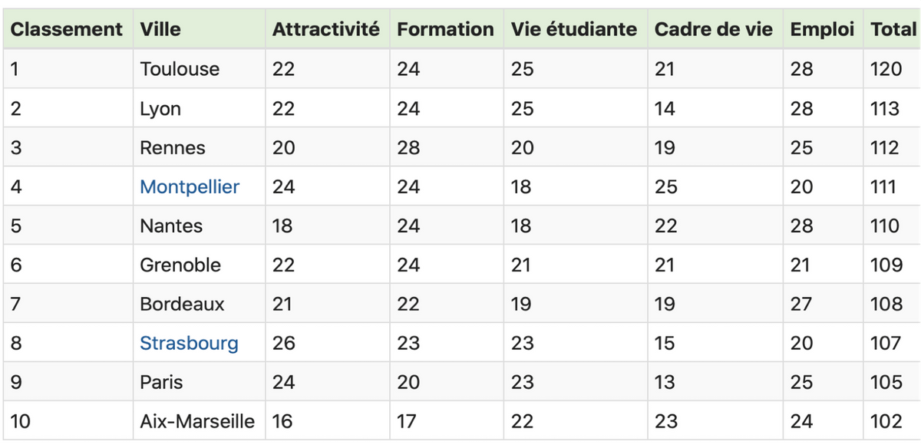Select the Lyon city cell
Viewport: 921px width, 448px height.
pyautogui.click(x=199, y=108)
